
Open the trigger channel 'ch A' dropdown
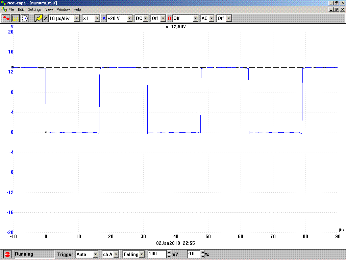116,254
